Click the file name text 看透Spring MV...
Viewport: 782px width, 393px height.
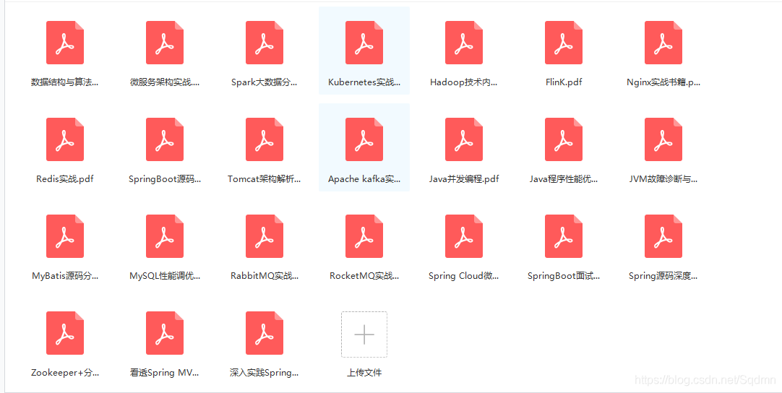[x=165, y=373]
